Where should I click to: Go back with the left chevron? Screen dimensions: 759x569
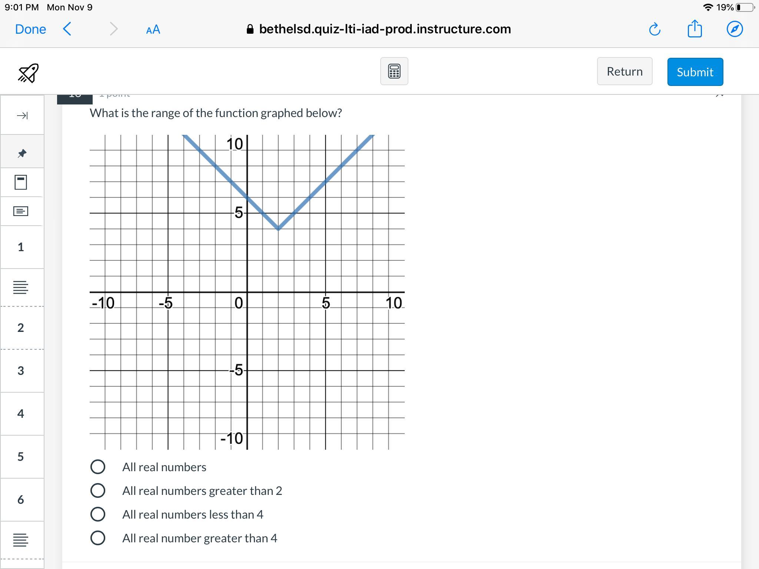(67, 29)
